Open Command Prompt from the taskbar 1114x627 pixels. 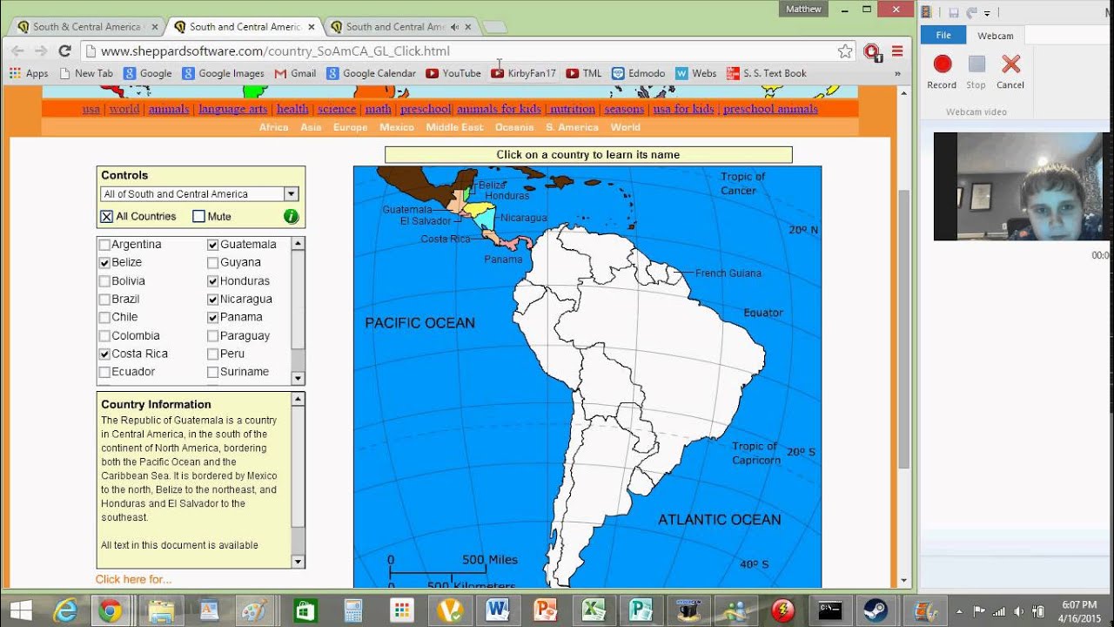coord(830,610)
